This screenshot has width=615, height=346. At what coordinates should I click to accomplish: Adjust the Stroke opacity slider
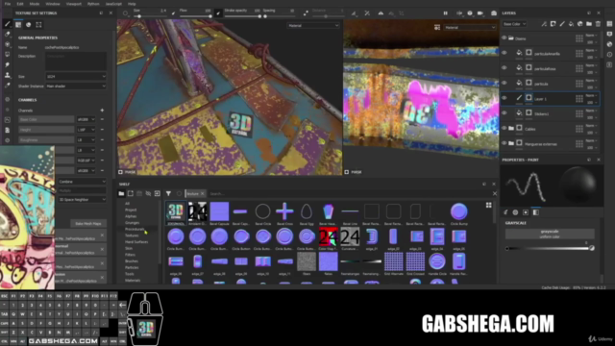point(242,16)
